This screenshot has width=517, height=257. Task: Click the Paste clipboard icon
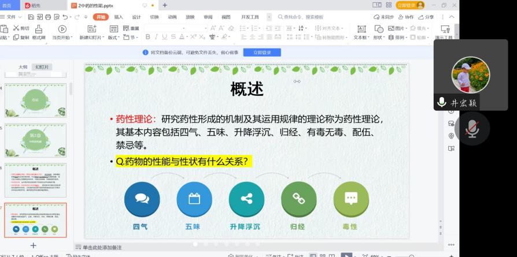4,29
